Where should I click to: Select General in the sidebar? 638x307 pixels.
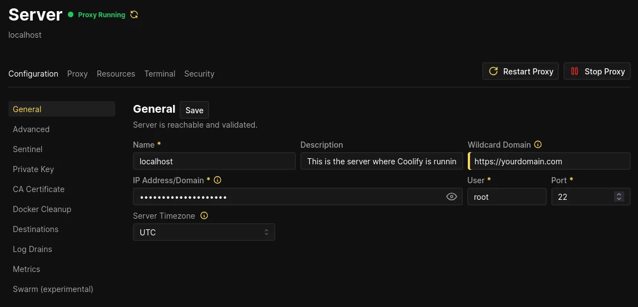(x=61, y=109)
